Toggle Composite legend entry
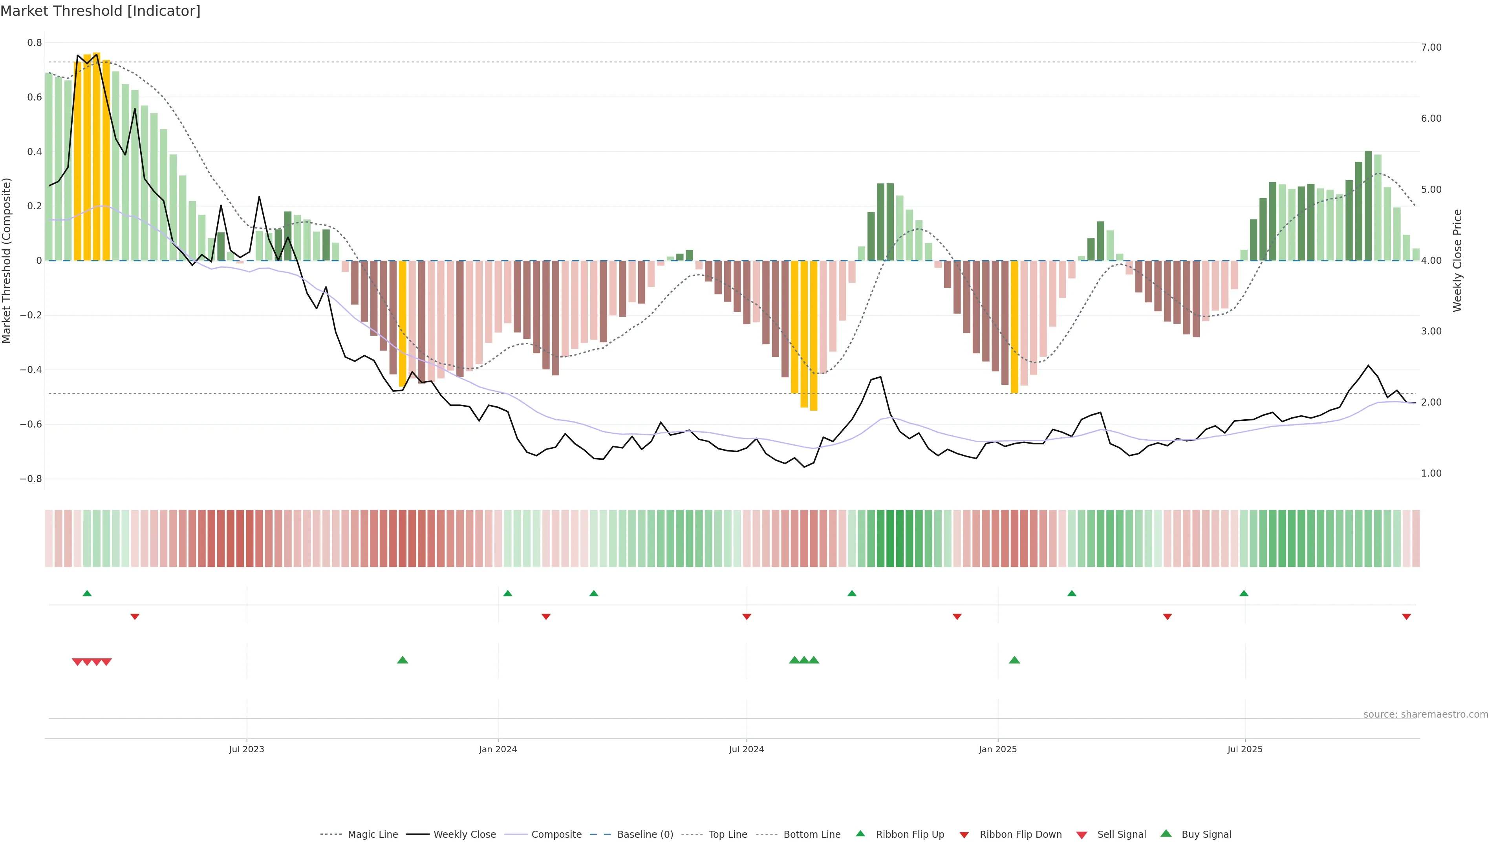The height and width of the screenshot is (848, 1508). click(556, 834)
